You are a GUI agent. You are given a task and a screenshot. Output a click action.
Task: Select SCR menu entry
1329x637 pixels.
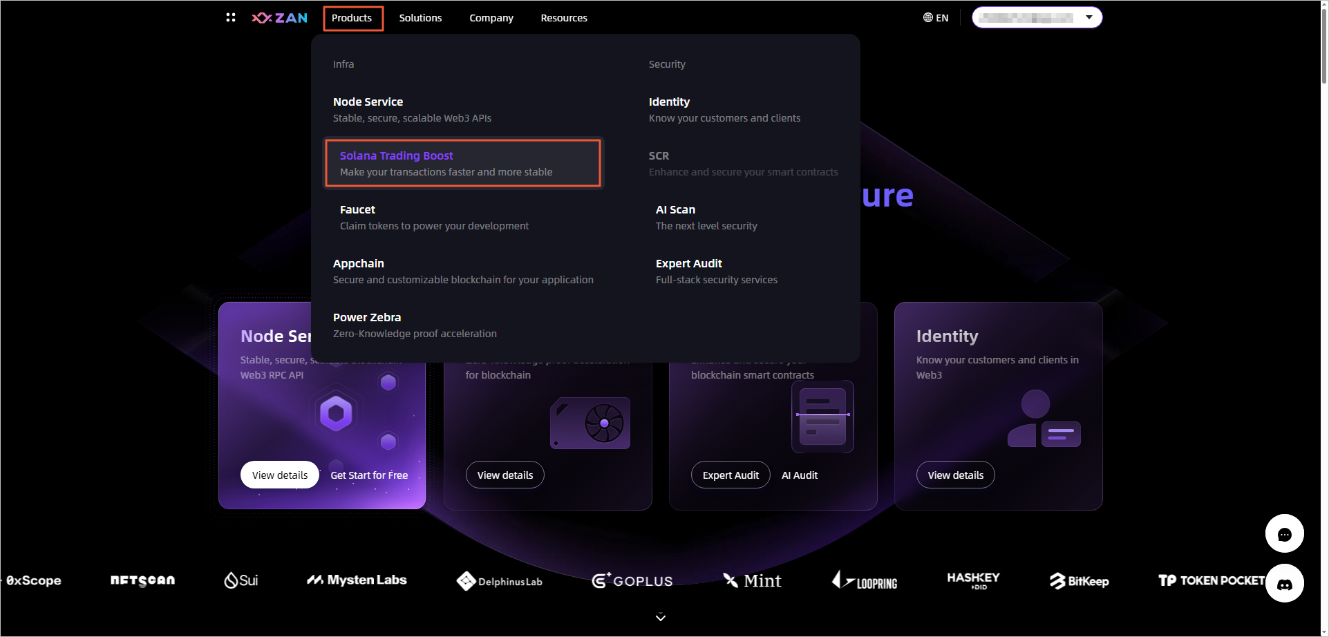tap(743, 163)
